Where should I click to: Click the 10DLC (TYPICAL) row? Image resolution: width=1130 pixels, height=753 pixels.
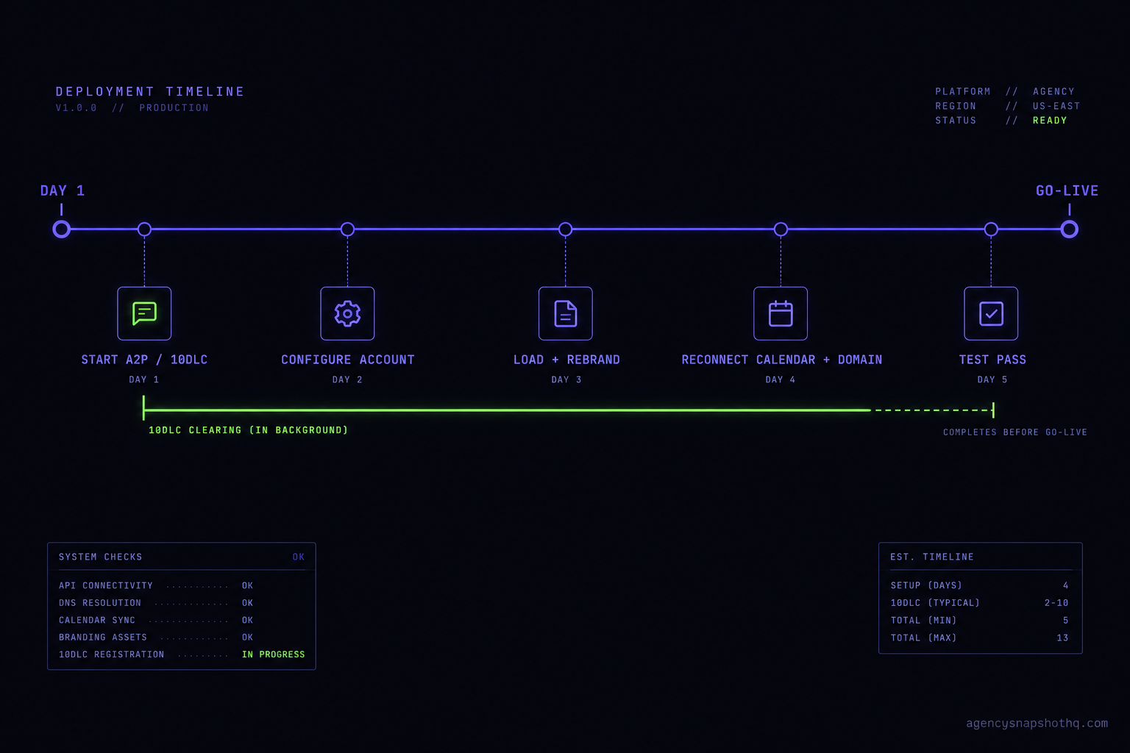coord(980,603)
